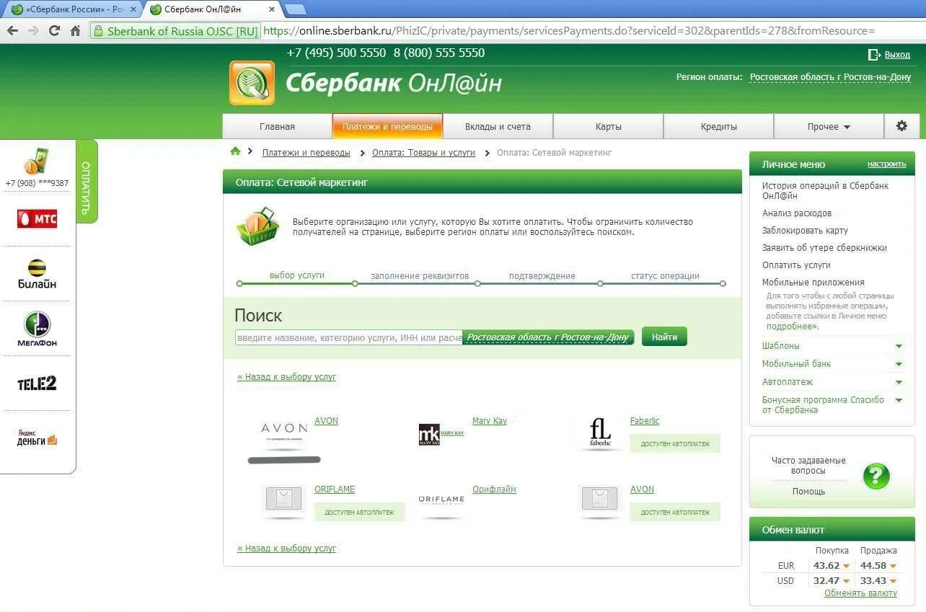
Task: Open Вклады и счета tab
Action: click(498, 126)
